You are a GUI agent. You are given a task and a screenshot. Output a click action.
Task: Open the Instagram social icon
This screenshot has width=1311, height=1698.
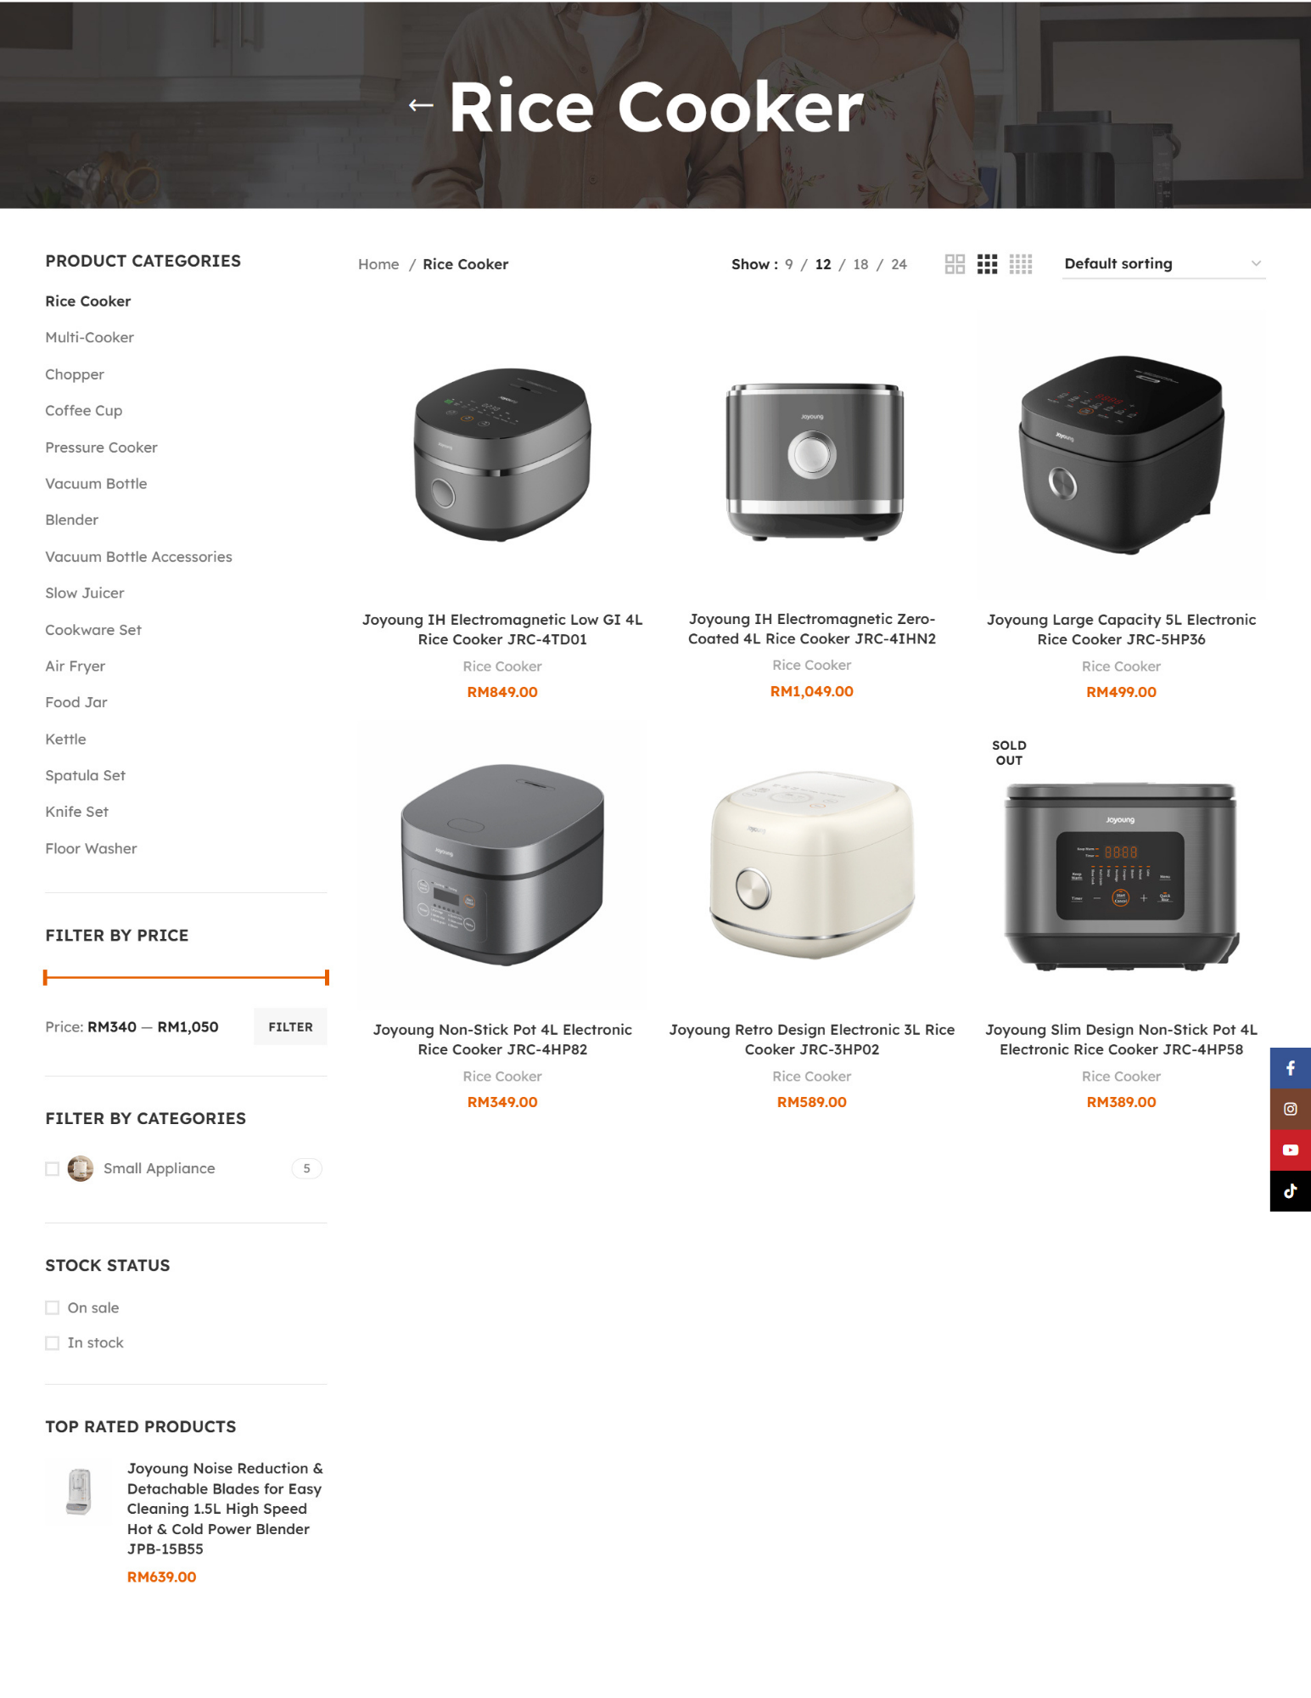point(1290,1109)
